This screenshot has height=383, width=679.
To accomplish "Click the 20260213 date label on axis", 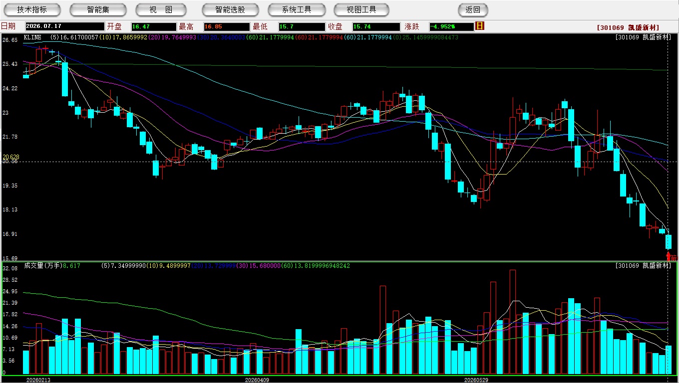I will pyautogui.click(x=39, y=380).
